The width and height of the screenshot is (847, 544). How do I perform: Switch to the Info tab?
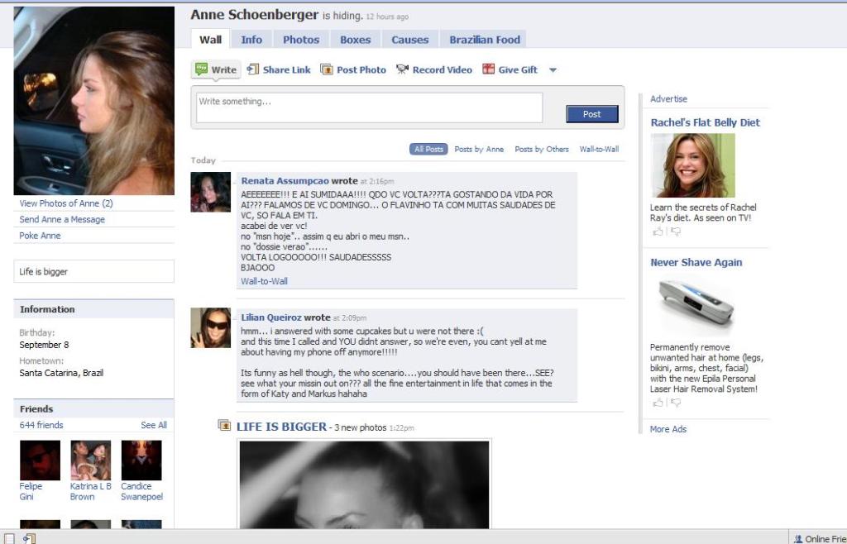coord(251,40)
